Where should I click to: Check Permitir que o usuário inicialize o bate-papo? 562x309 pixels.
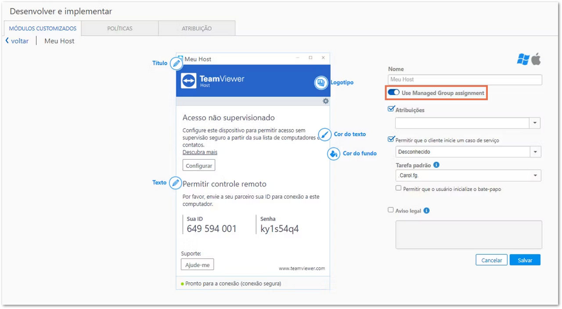tap(399, 188)
